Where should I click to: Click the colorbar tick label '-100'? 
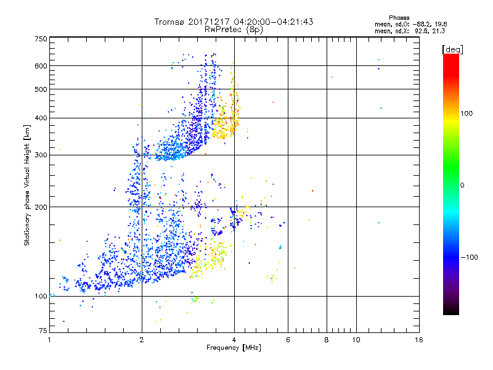click(469, 257)
